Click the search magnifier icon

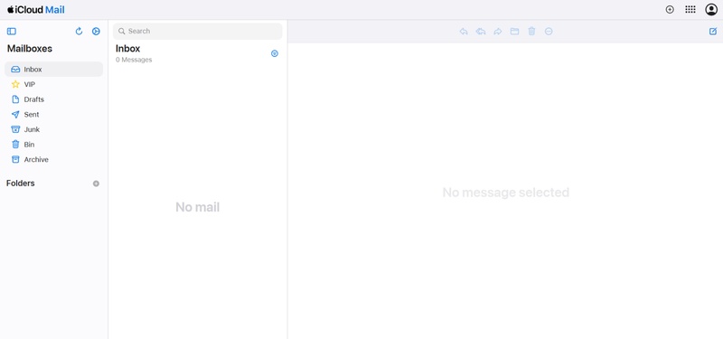(x=122, y=32)
